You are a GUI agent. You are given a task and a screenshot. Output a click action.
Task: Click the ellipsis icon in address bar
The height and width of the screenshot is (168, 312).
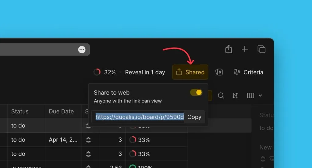point(82,50)
